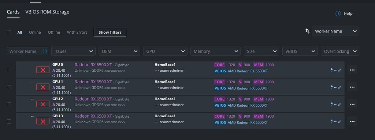Screen dimensions: 375x140
Task: Click the red X error icon for GPU 0
Action: coord(43,70)
